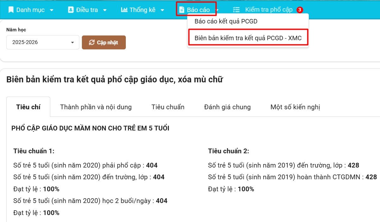Expand the Điều tra dropdown arrow

(x=105, y=10)
